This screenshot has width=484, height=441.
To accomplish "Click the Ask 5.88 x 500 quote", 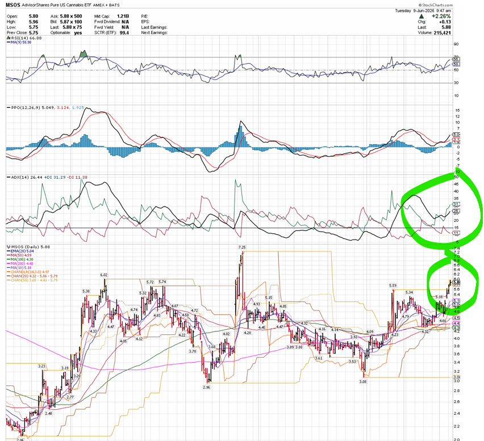I will pos(72,16).
